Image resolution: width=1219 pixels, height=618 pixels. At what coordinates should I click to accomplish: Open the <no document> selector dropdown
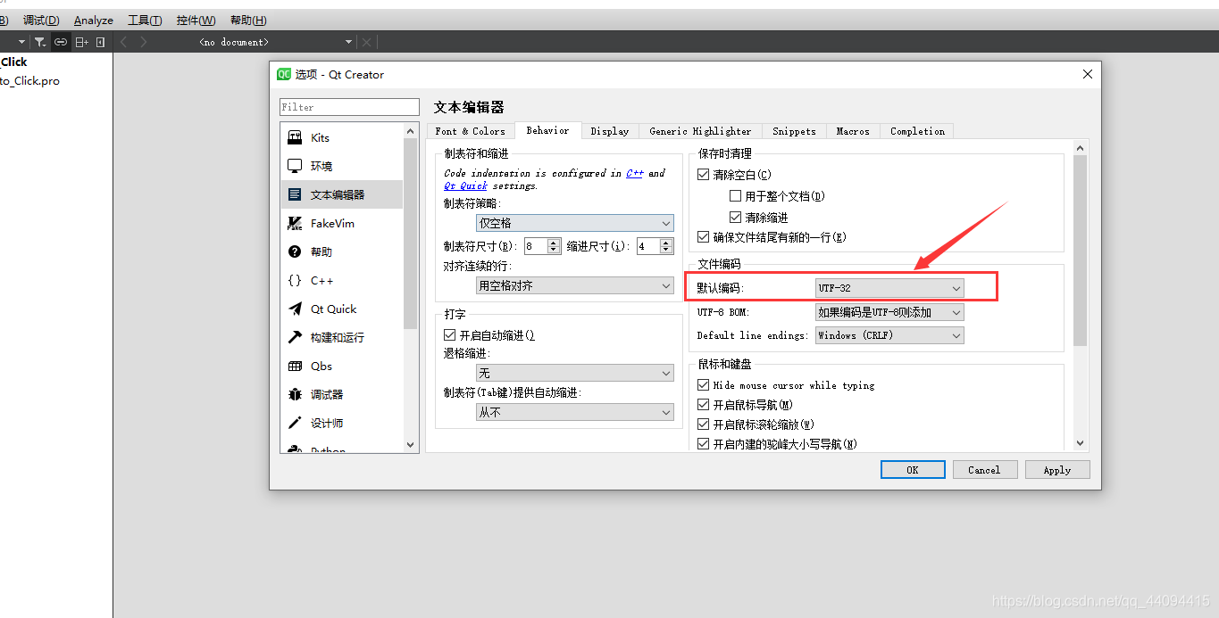point(275,42)
